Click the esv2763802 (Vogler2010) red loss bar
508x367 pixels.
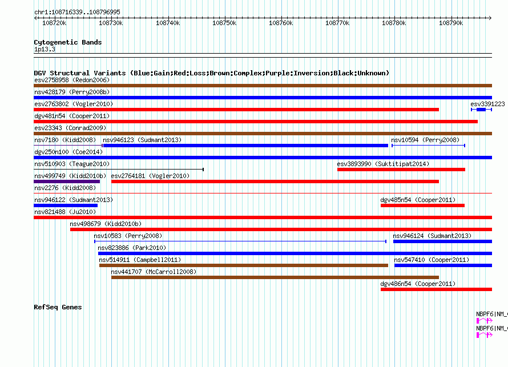coord(236,110)
